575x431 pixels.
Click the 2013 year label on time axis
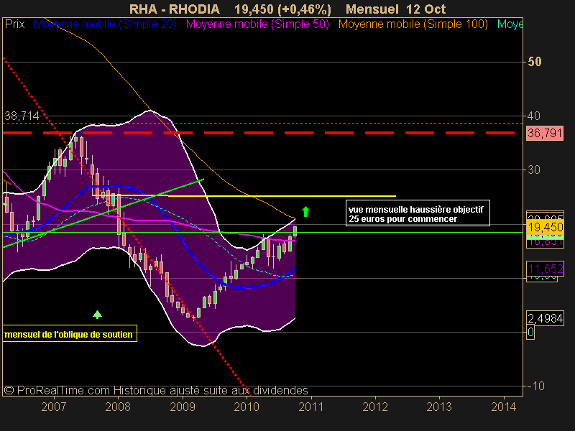point(439,407)
